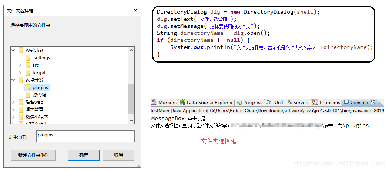Click the 文件夹(F) name input field
This screenshot has width=389, height=170.
point(85,136)
